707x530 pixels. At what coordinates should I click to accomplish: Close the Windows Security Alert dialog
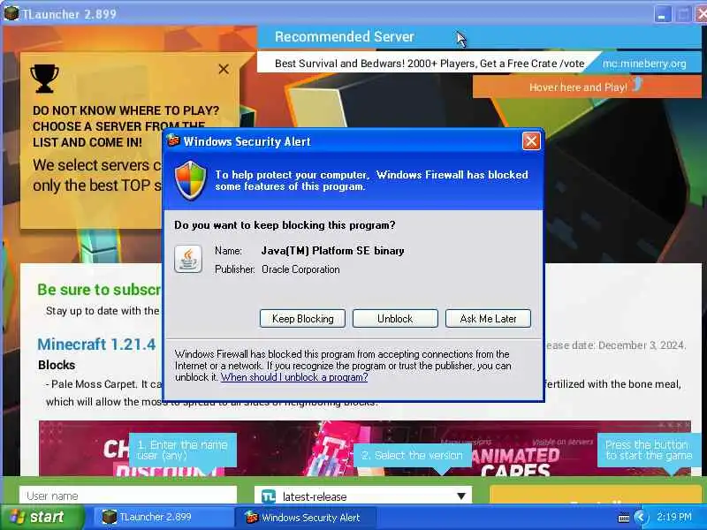(x=531, y=141)
